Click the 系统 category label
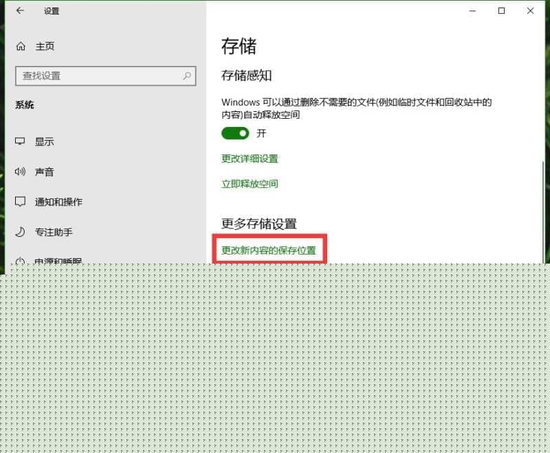 click(25, 105)
